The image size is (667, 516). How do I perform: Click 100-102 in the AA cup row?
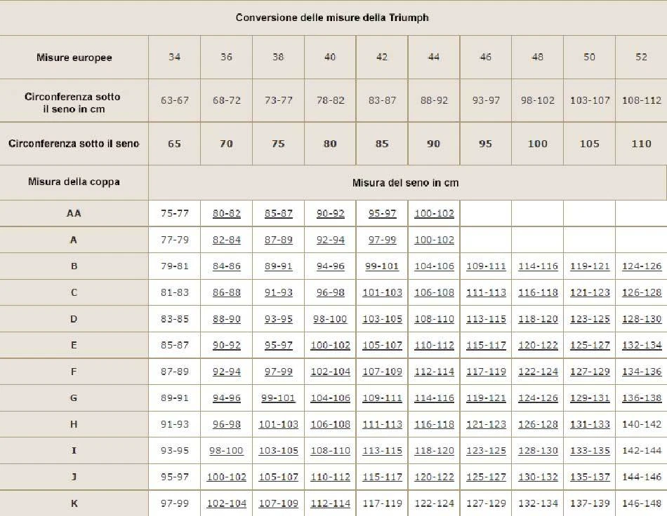434,213
